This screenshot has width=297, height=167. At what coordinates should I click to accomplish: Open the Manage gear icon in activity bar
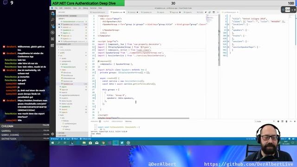pyautogui.click(x=52, y=134)
